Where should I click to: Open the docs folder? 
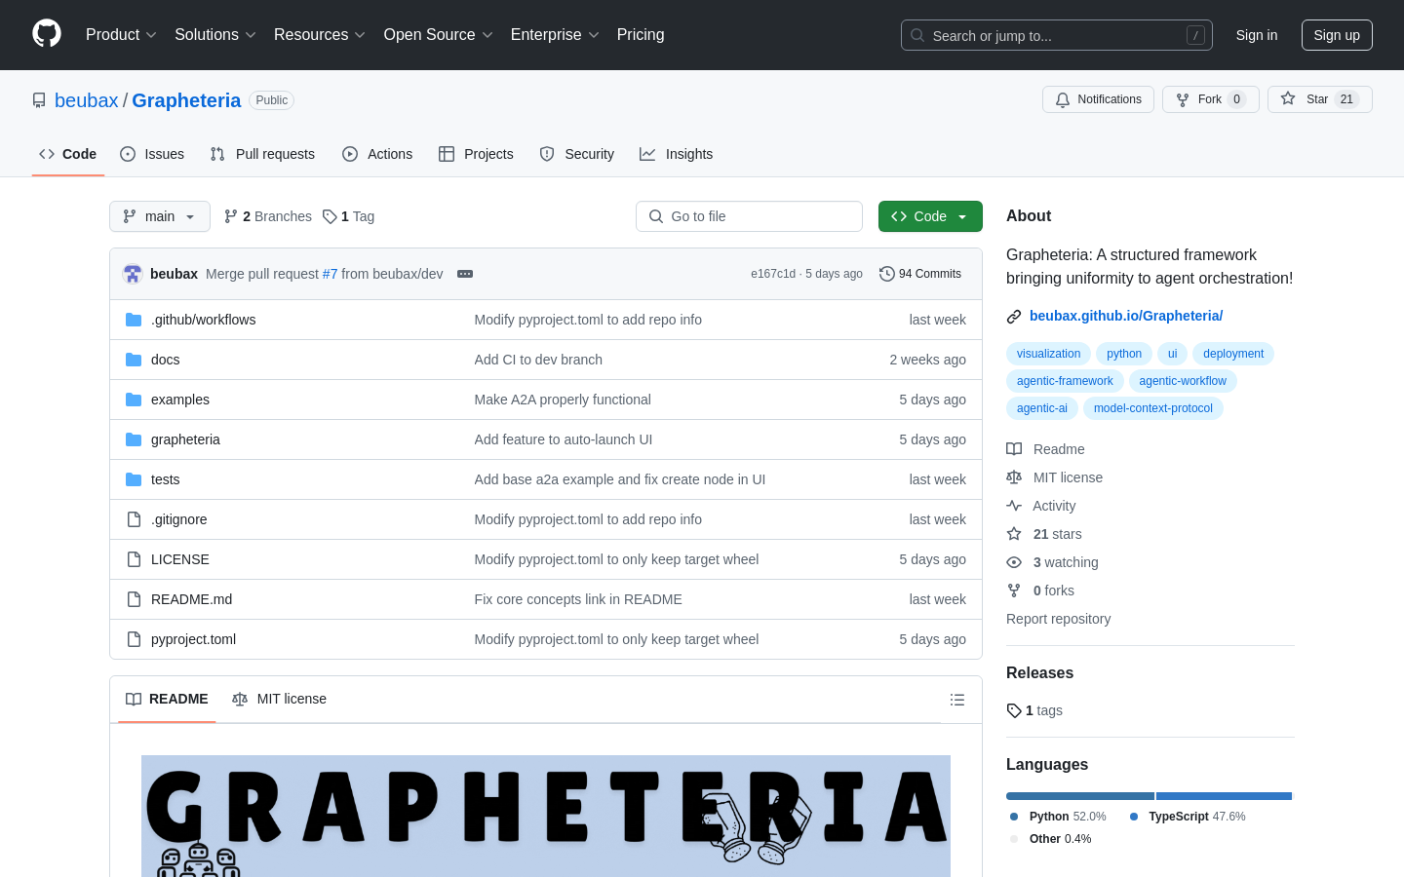(x=166, y=360)
